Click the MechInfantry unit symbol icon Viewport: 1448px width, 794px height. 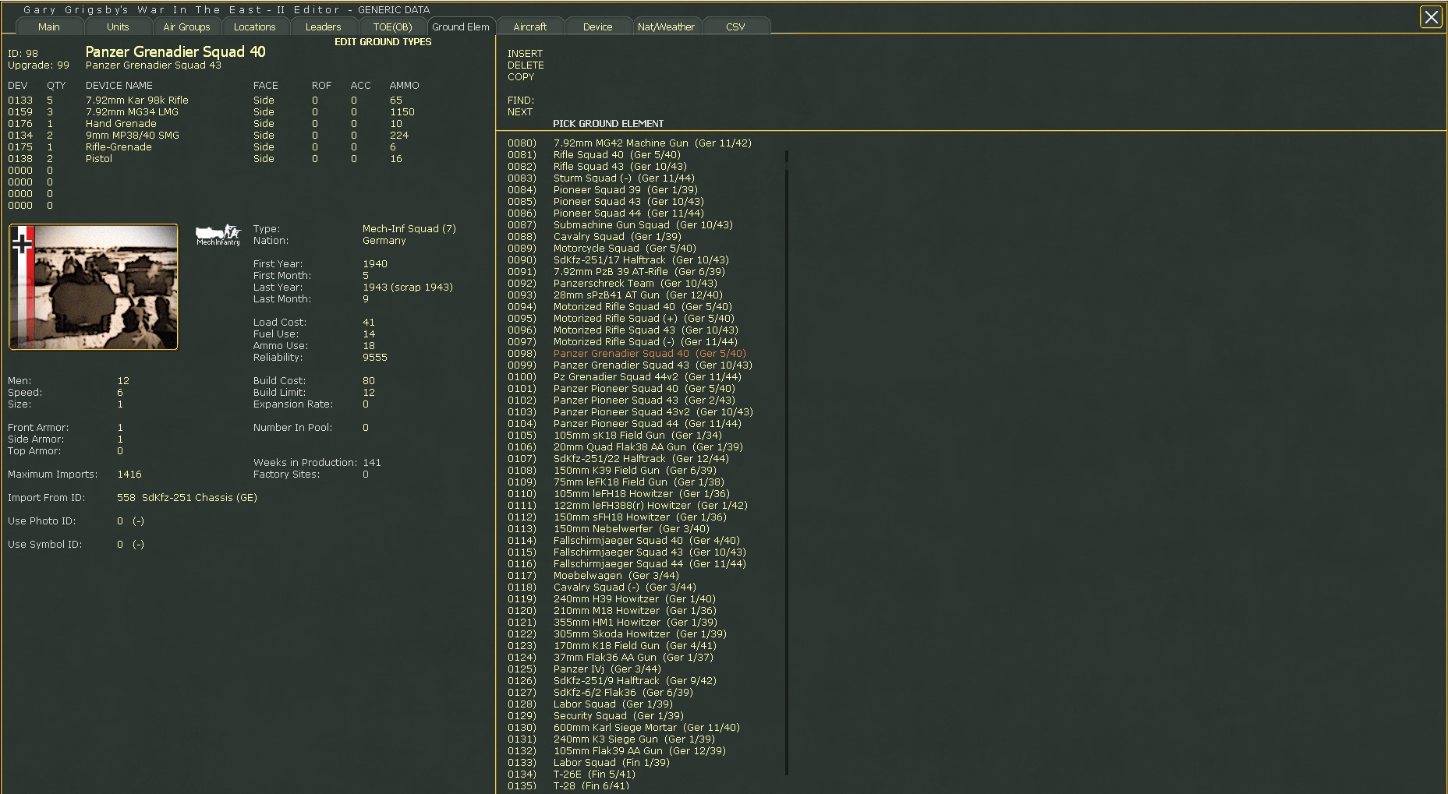(x=218, y=235)
